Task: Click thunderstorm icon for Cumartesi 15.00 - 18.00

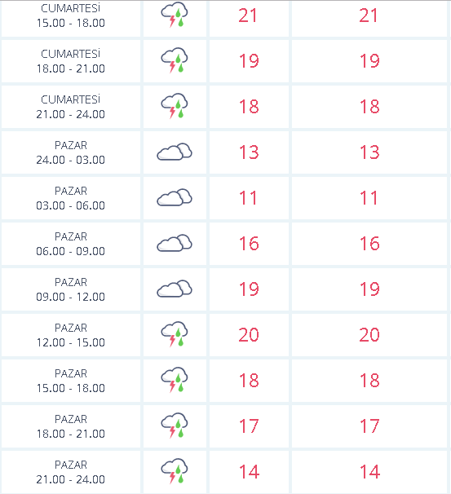Action: coord(175,15)
